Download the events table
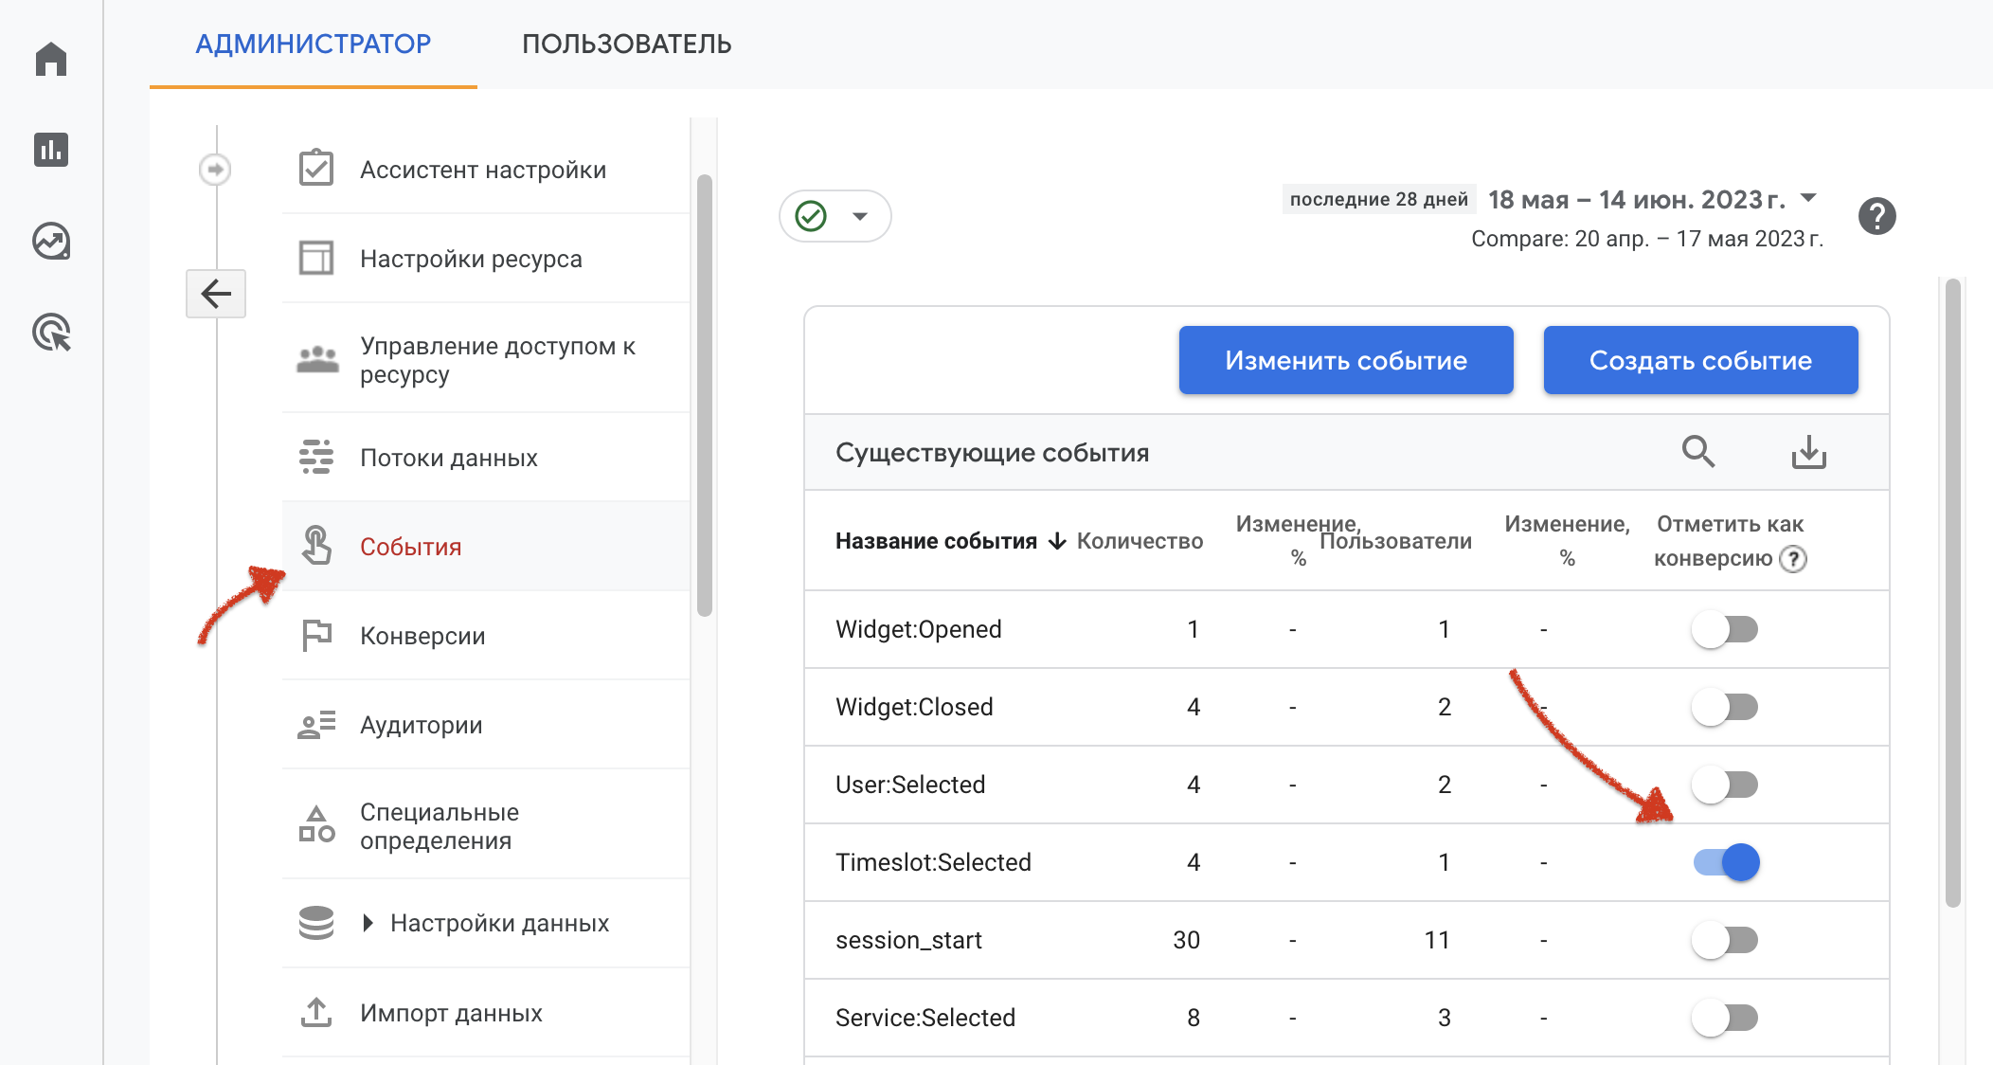The image size is (1993, 1065). pos(1809,452)
